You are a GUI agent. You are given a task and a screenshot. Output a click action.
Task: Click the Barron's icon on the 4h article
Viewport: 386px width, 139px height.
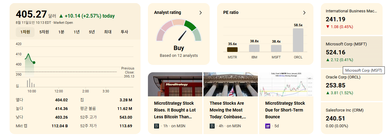(212, 126)
